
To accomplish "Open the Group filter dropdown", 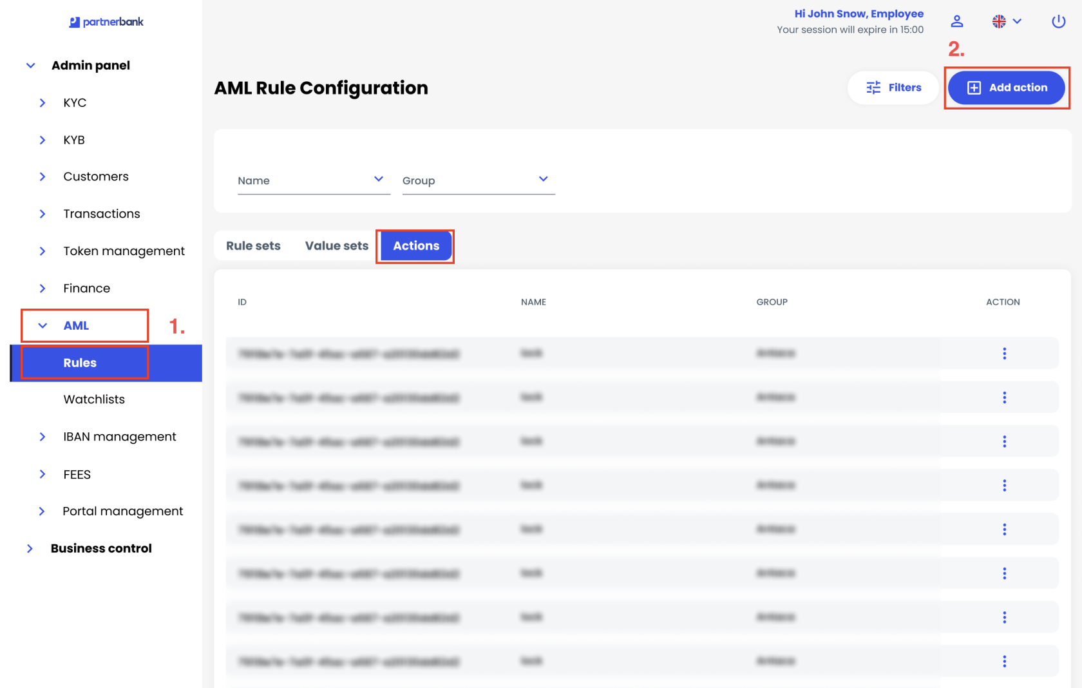I will pyautogui.click(x=478, y=180).
